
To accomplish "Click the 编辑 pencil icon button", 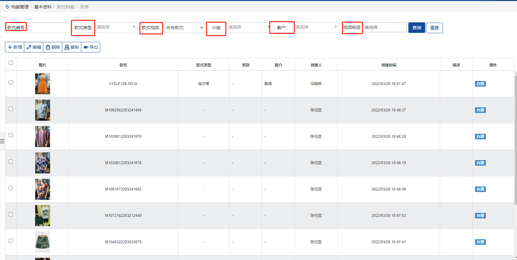I will pyautogui.click(x=34, y=47).
